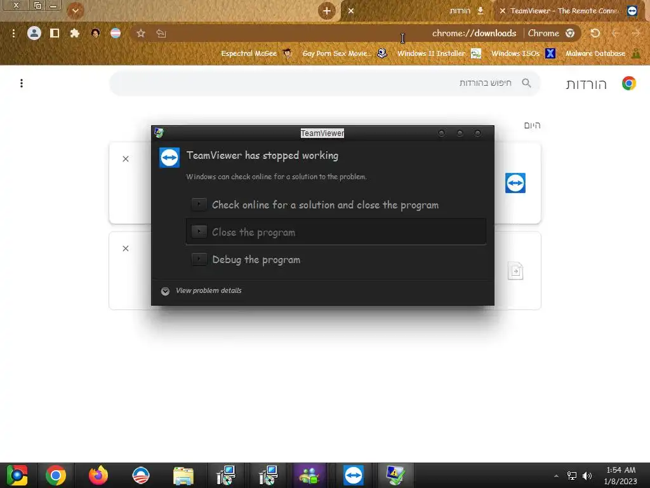Remove the generic file download entry with X
This screenshot has height=488, width=650.
point(126,248)
